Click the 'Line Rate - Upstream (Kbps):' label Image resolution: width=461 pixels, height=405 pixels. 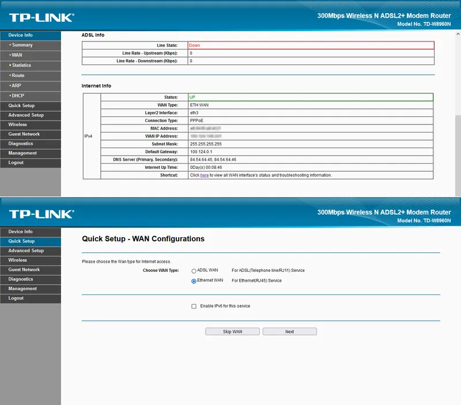coord(150,53)
